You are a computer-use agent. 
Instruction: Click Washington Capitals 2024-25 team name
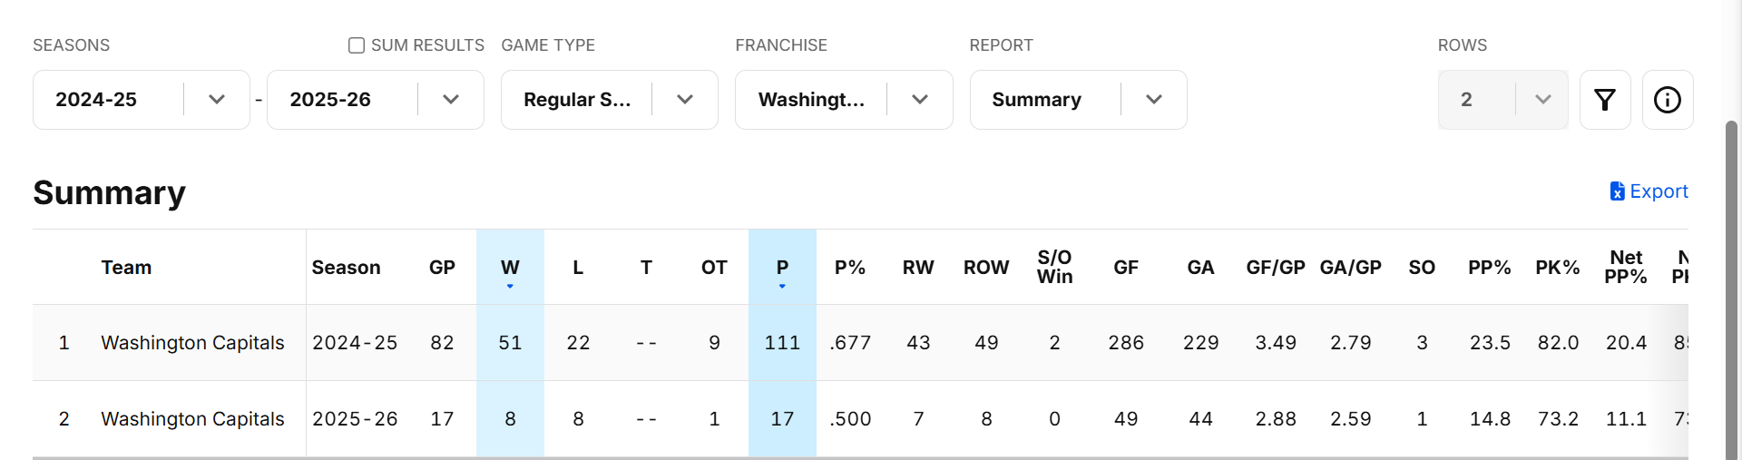tap(192, 343)
